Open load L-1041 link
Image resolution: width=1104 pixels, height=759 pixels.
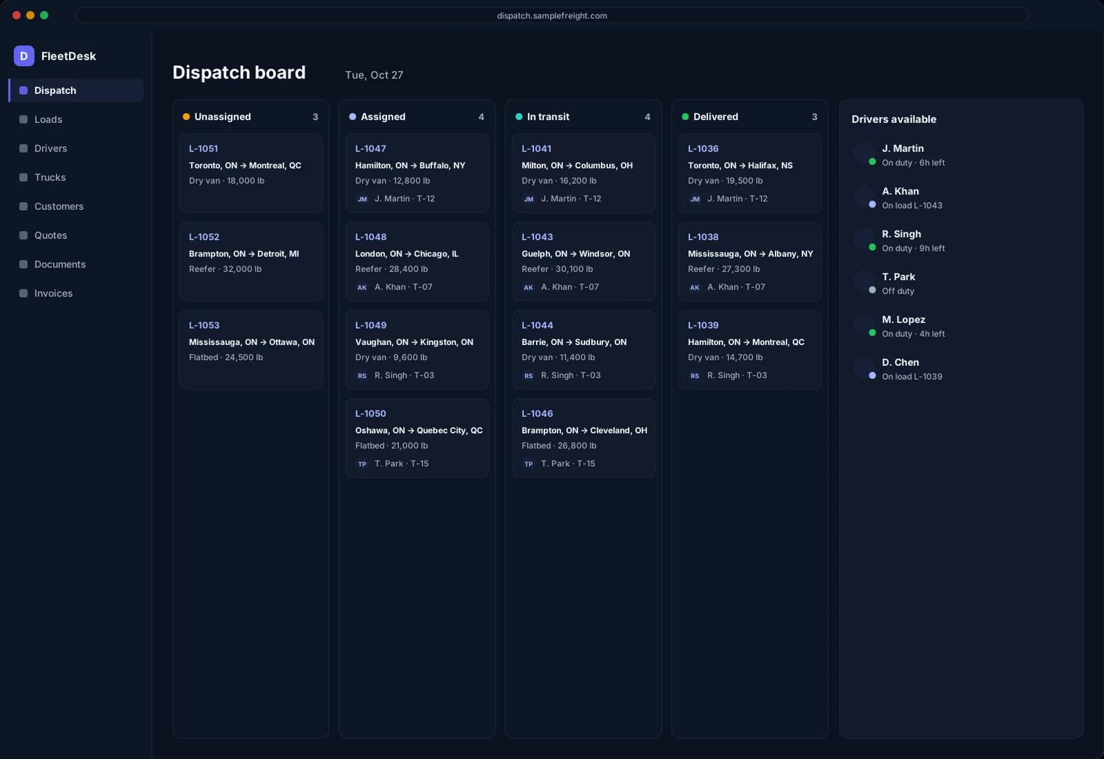[x=536, y=148]
